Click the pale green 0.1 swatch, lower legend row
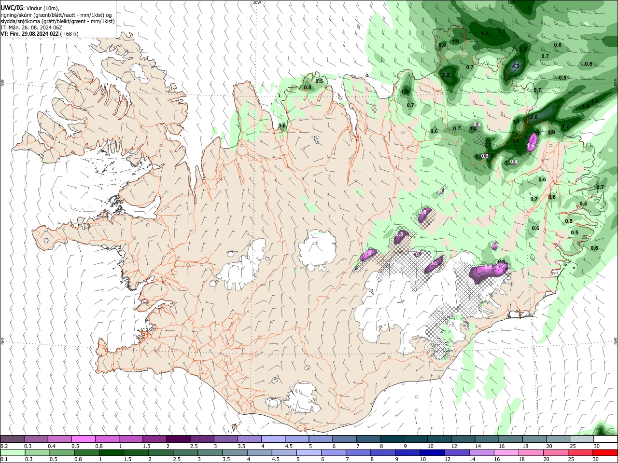618x463 pixels. (12, 452)
